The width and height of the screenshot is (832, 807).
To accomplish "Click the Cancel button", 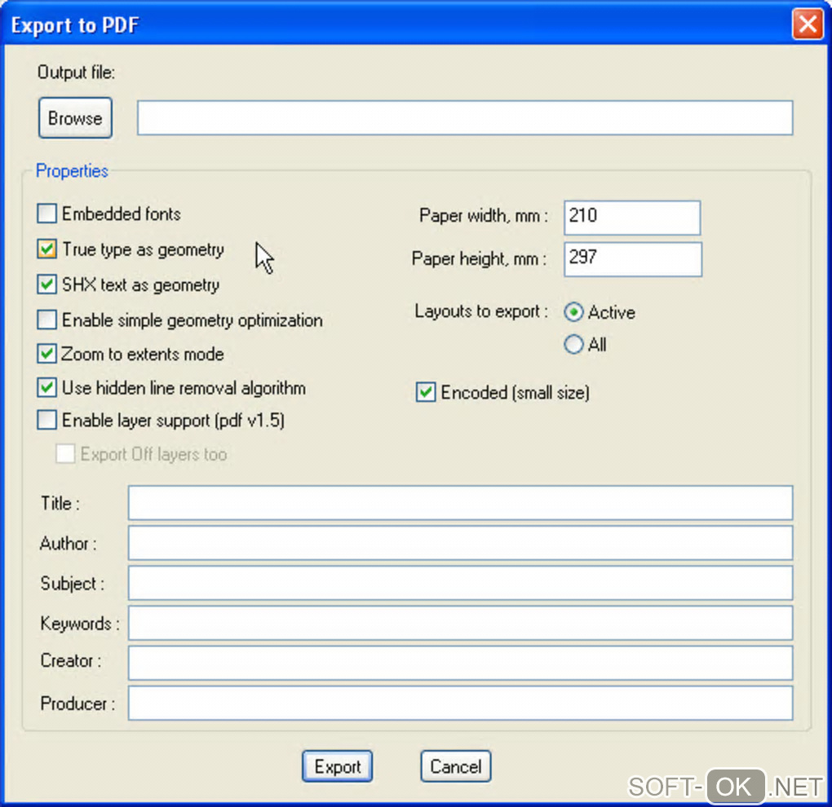I will [456, 766].
